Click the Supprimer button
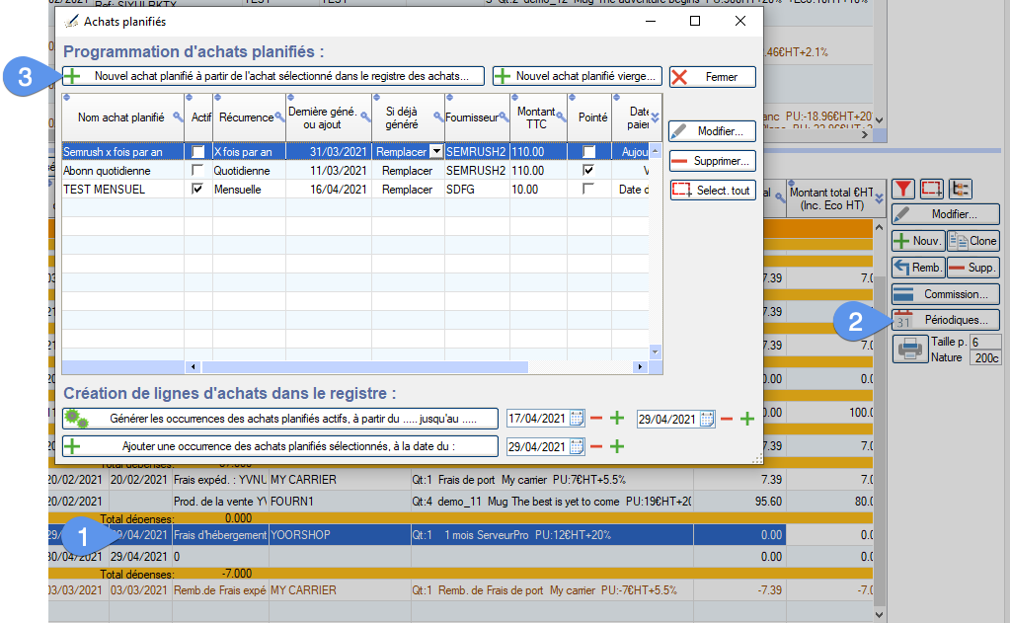 coord(713,161)
